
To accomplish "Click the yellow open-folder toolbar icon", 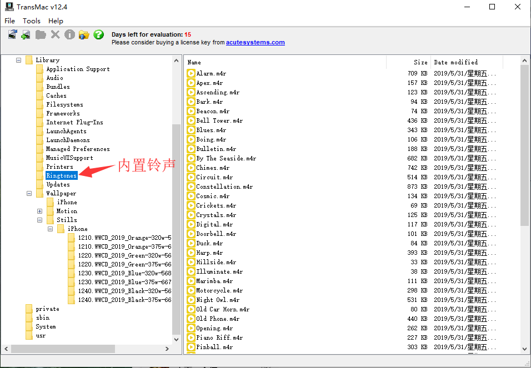I will click(84, 34).
